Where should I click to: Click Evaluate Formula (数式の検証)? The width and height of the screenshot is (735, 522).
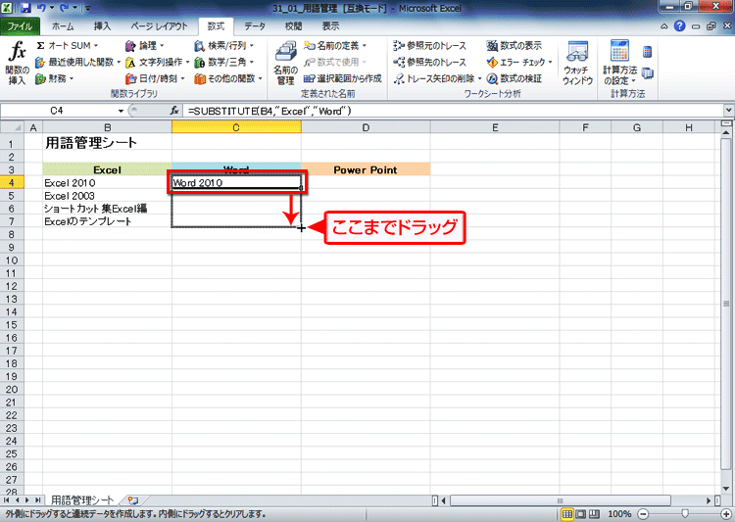514,78
